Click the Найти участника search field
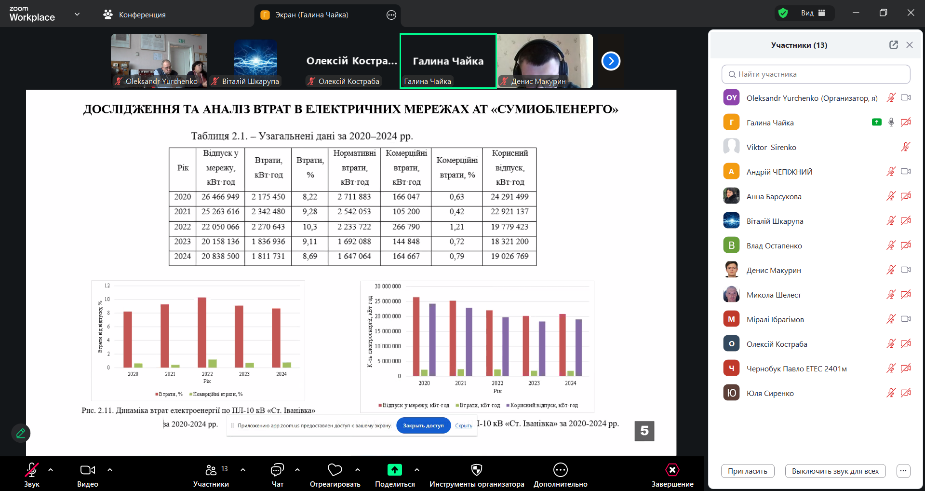925x491 pixels. (816, 74)
